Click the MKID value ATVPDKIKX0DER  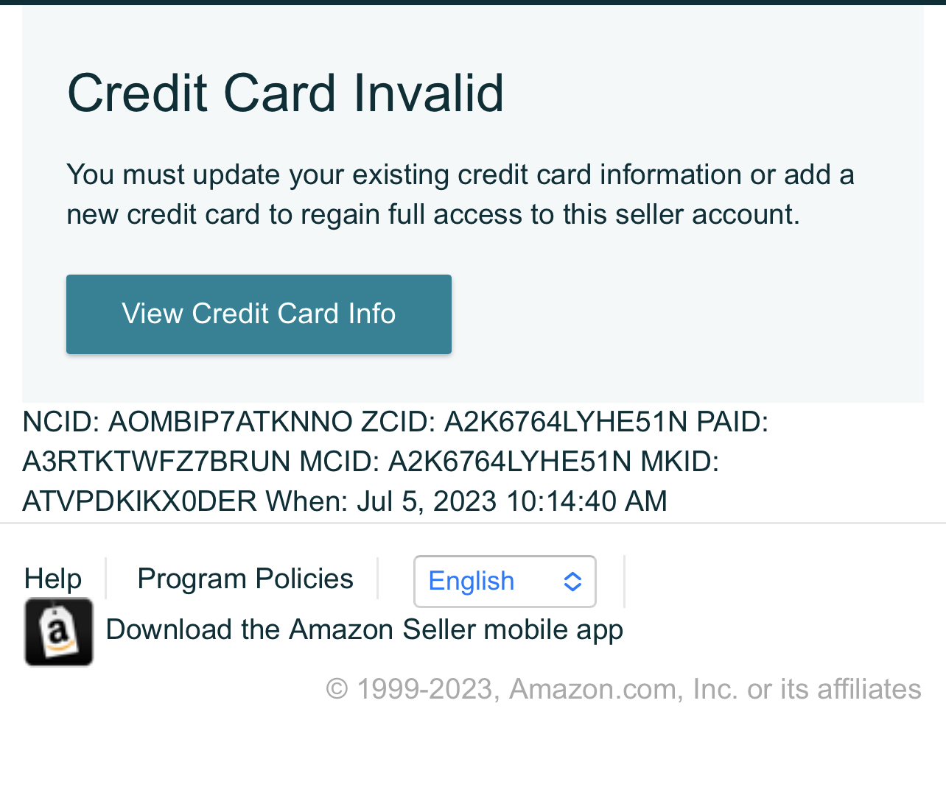[x=140, y=501]
